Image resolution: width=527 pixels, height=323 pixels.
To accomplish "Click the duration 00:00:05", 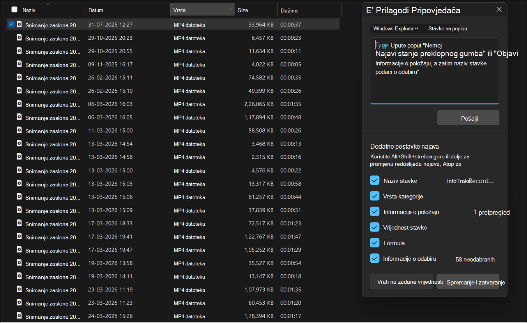I will pos(291,64).
